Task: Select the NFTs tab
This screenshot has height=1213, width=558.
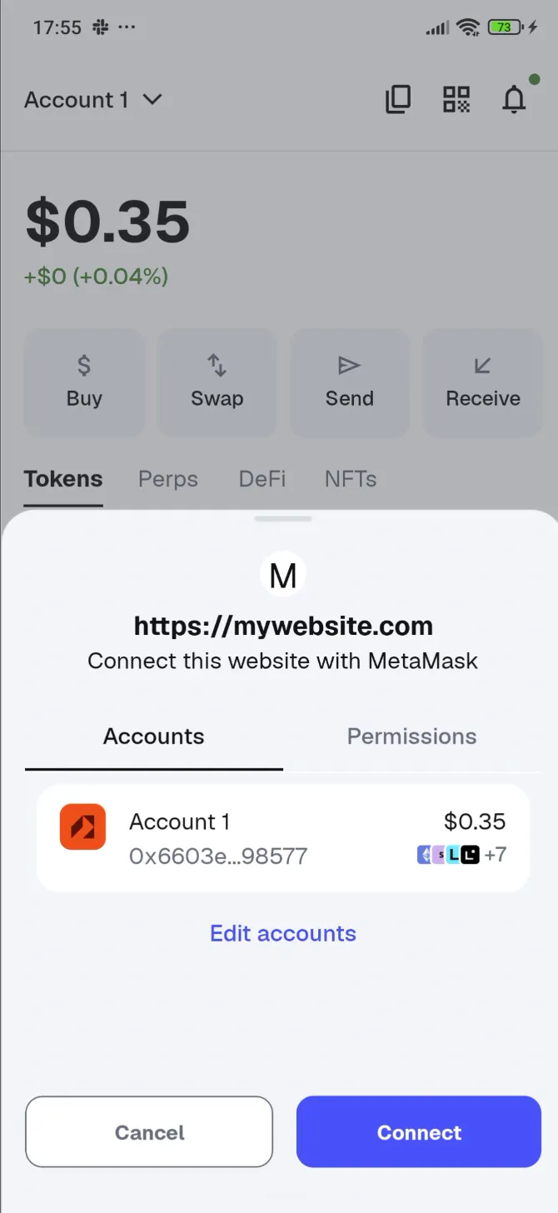Action: pyautogui.click(x=350, y=479)
